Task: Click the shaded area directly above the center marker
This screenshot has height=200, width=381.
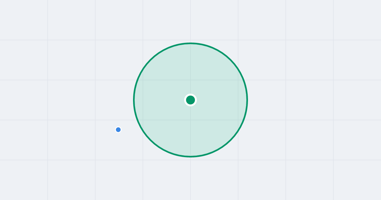Action: (x=190, y=71)
